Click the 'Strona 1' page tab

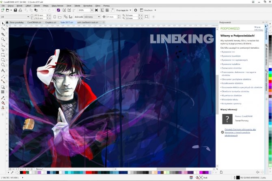pos(39,169)
